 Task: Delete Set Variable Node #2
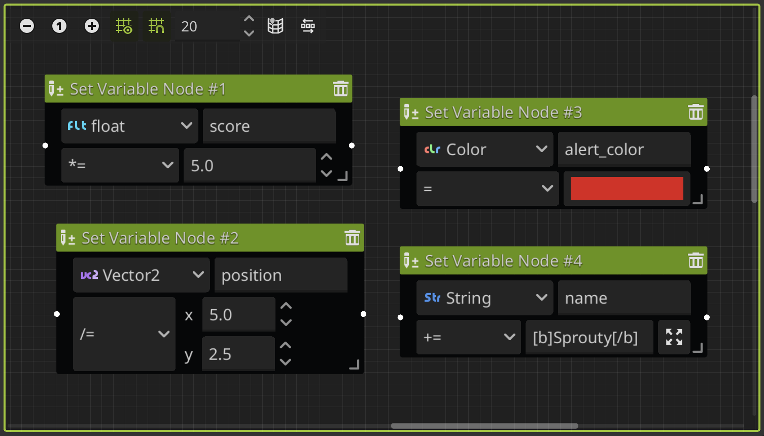tap(352, 237)
